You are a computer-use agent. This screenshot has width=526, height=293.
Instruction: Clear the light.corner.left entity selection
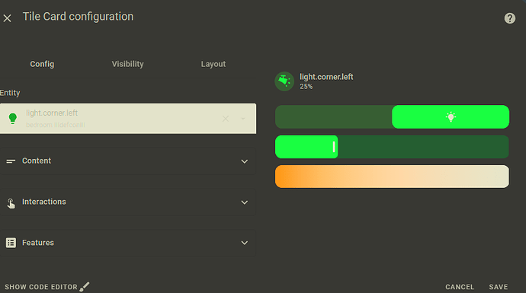[x=226, y=119]
